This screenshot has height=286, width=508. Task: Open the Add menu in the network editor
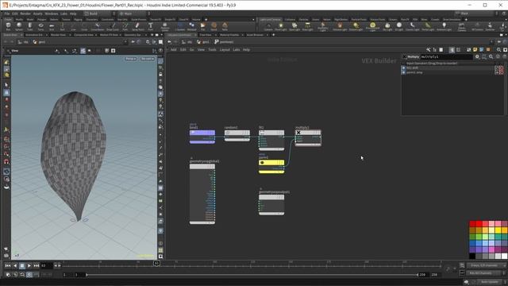(174, 49)
